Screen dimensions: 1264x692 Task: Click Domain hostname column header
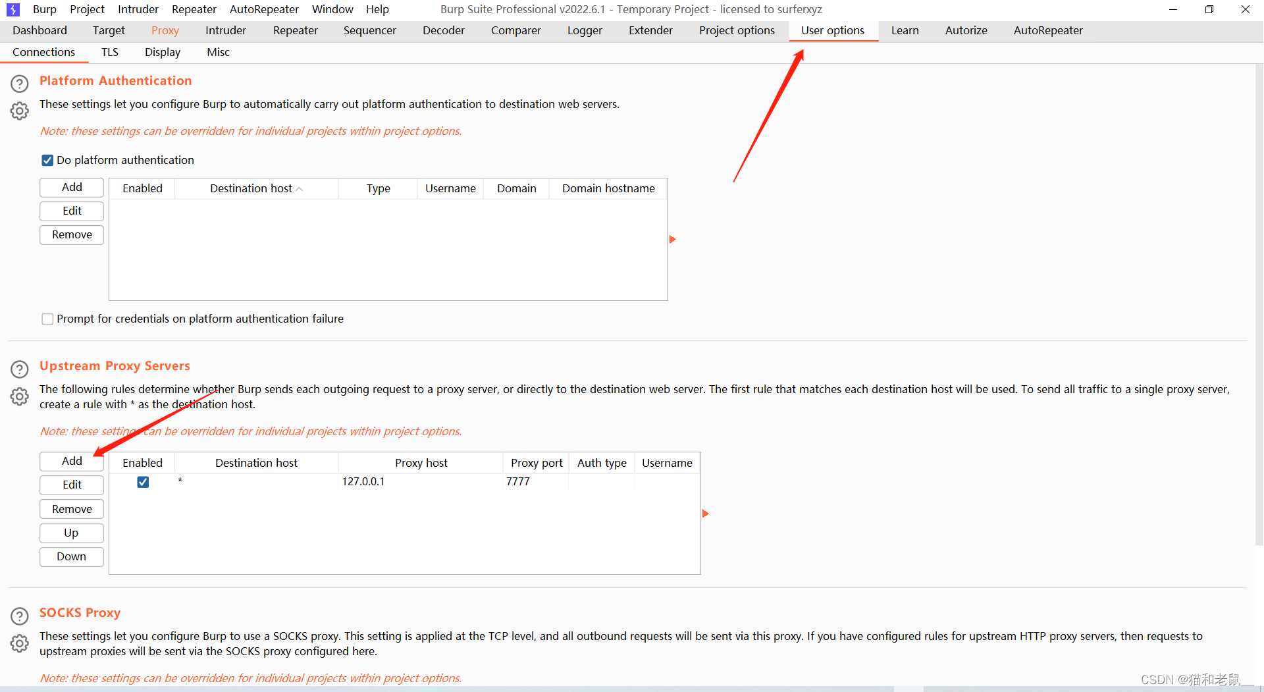[x=608, y=188]
